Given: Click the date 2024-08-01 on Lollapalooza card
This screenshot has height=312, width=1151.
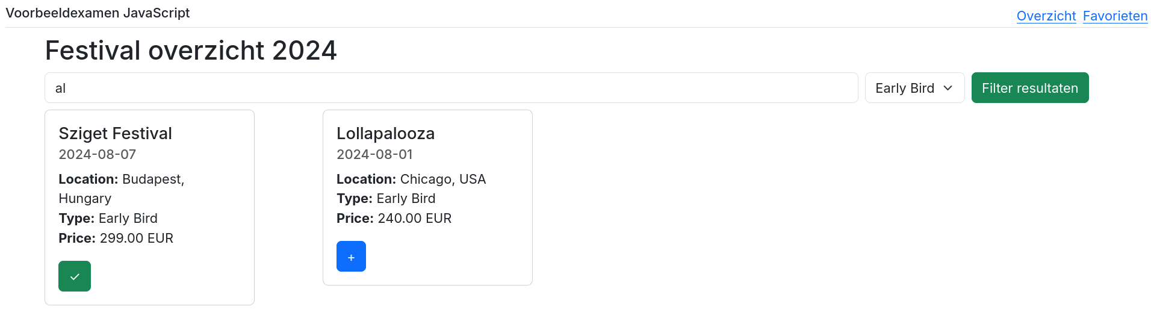Looking at the screenshot, I should click(374, 155).
